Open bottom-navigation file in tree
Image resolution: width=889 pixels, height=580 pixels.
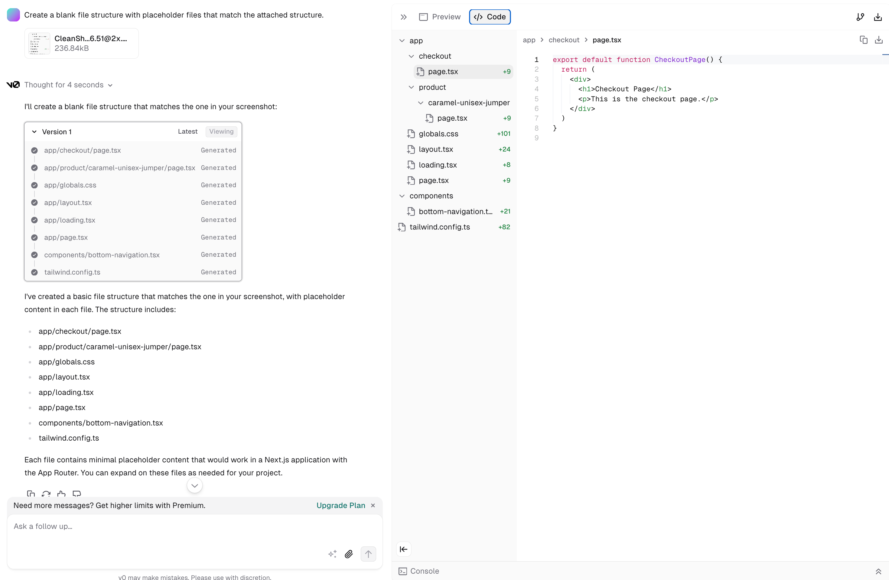(x=459, y=211)
